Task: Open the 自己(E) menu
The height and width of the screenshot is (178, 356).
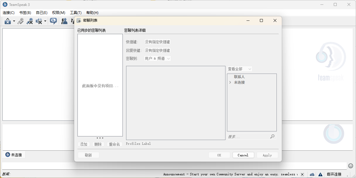Action: [x=42, y=13]
